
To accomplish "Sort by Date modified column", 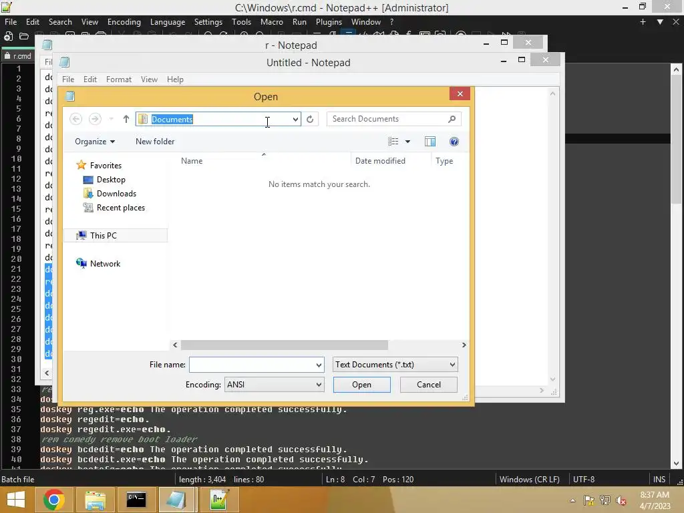I will pyautogui.click(x=380, y=161).
